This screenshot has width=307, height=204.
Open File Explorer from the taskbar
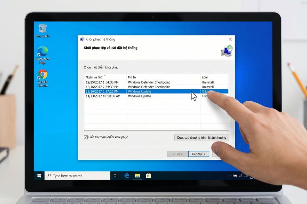(x=138, y=176)
